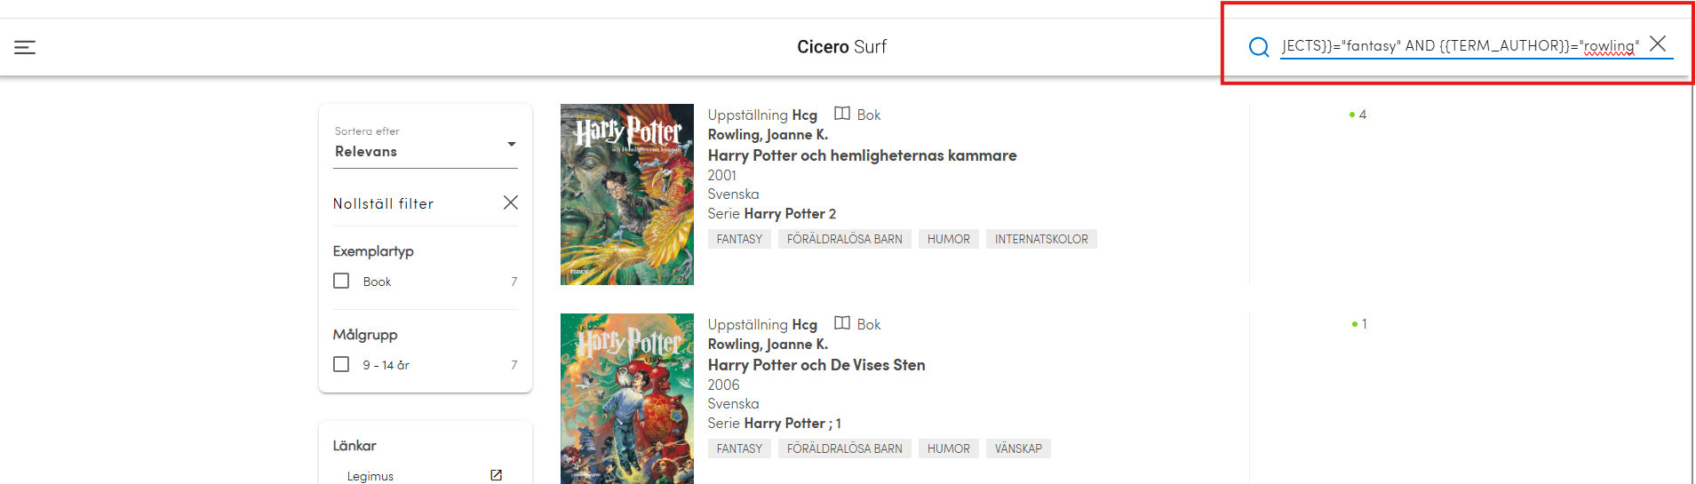This screenshot has height=484, width=1696.
Task: Click Uppställning Hcg on Hemligheternas kammare
Action: coord(762,115)
